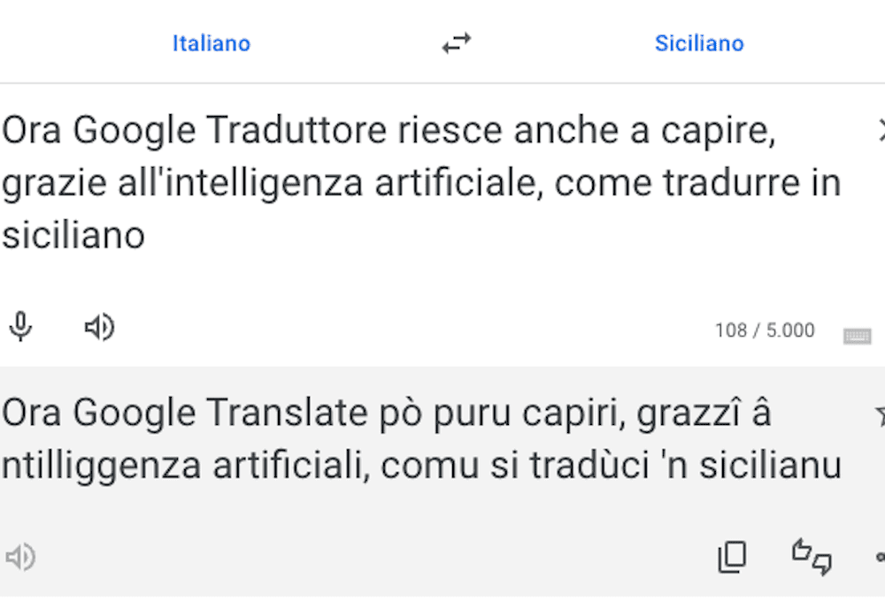Play audio of the translated text
885x608 pixels.
(20, 557)
